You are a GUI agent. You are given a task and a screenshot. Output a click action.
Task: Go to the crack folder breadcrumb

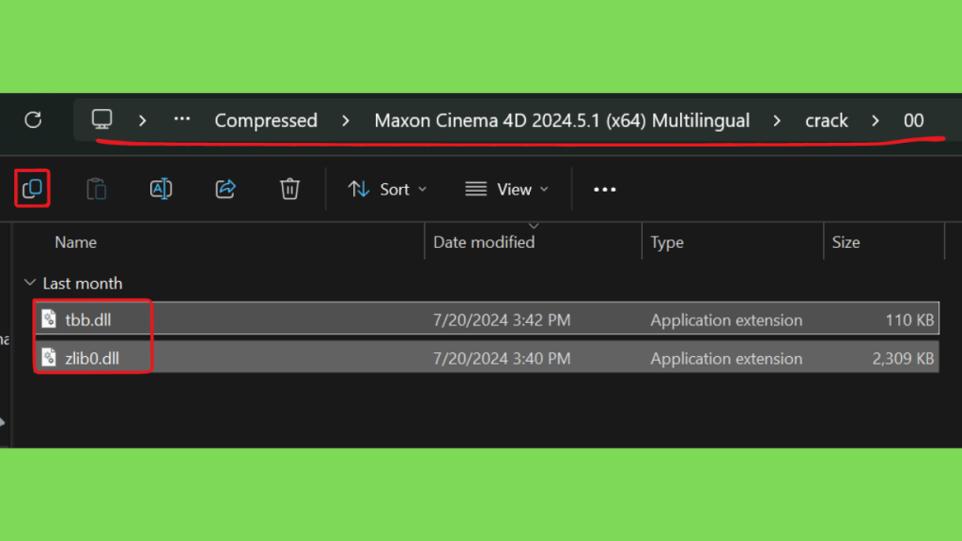pos(827,120)
